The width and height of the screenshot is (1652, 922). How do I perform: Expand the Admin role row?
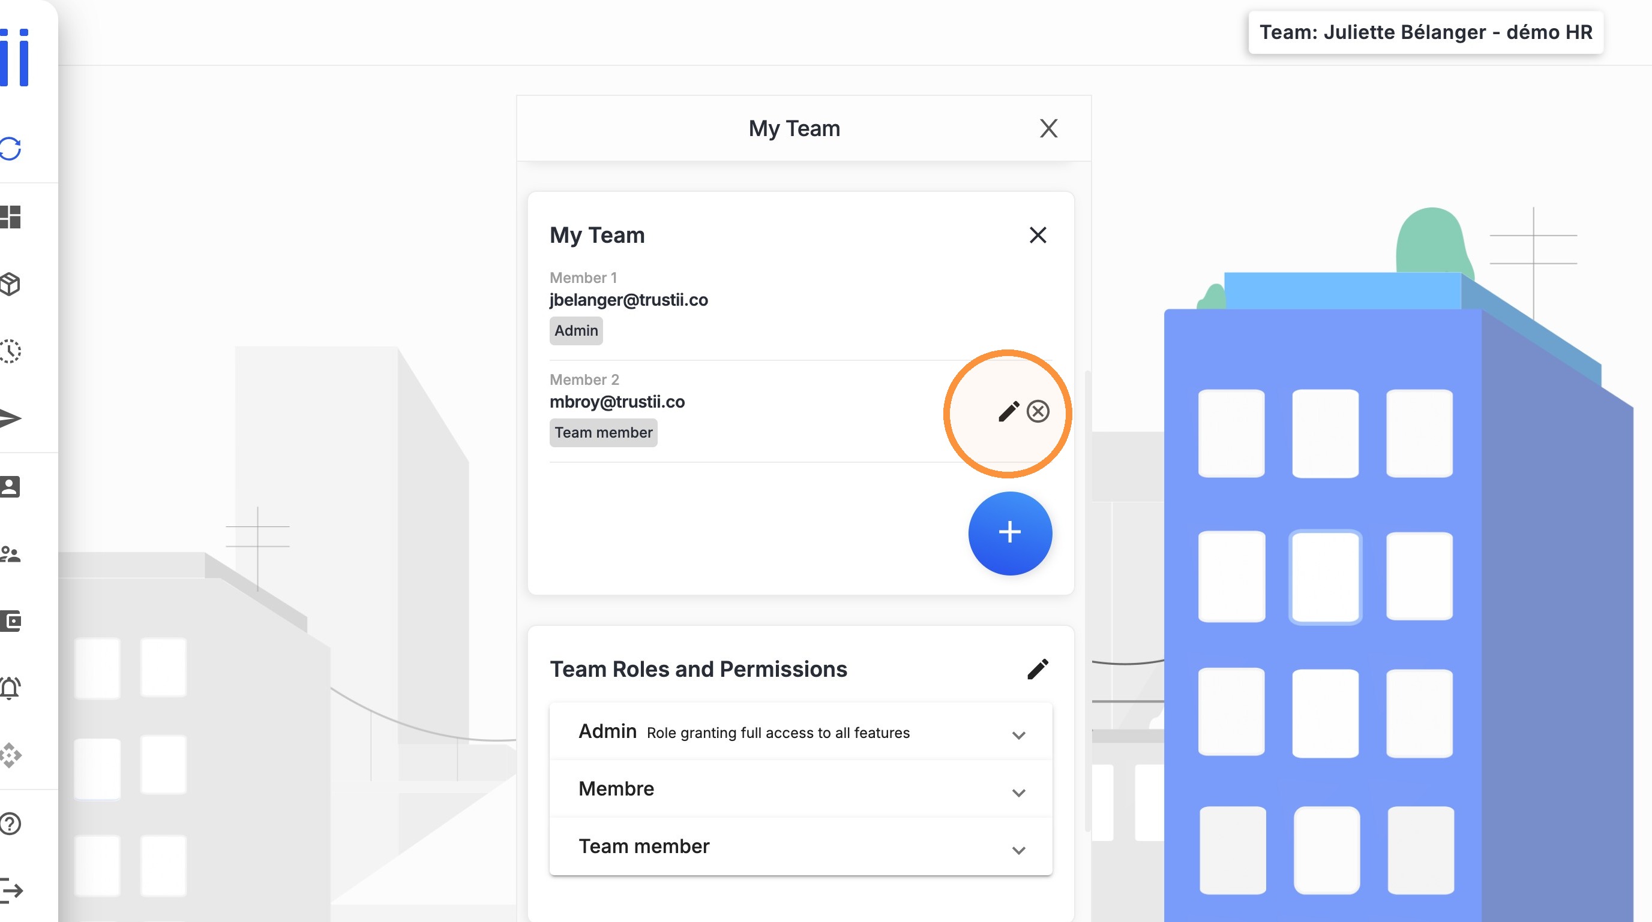[x=800, y=732]
